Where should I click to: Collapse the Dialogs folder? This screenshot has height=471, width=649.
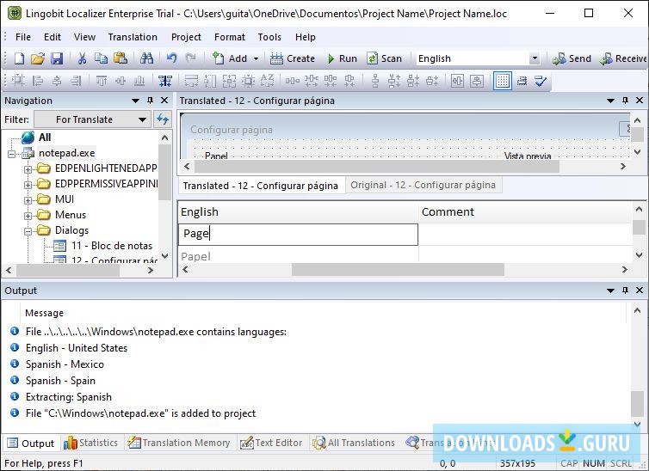28,231
